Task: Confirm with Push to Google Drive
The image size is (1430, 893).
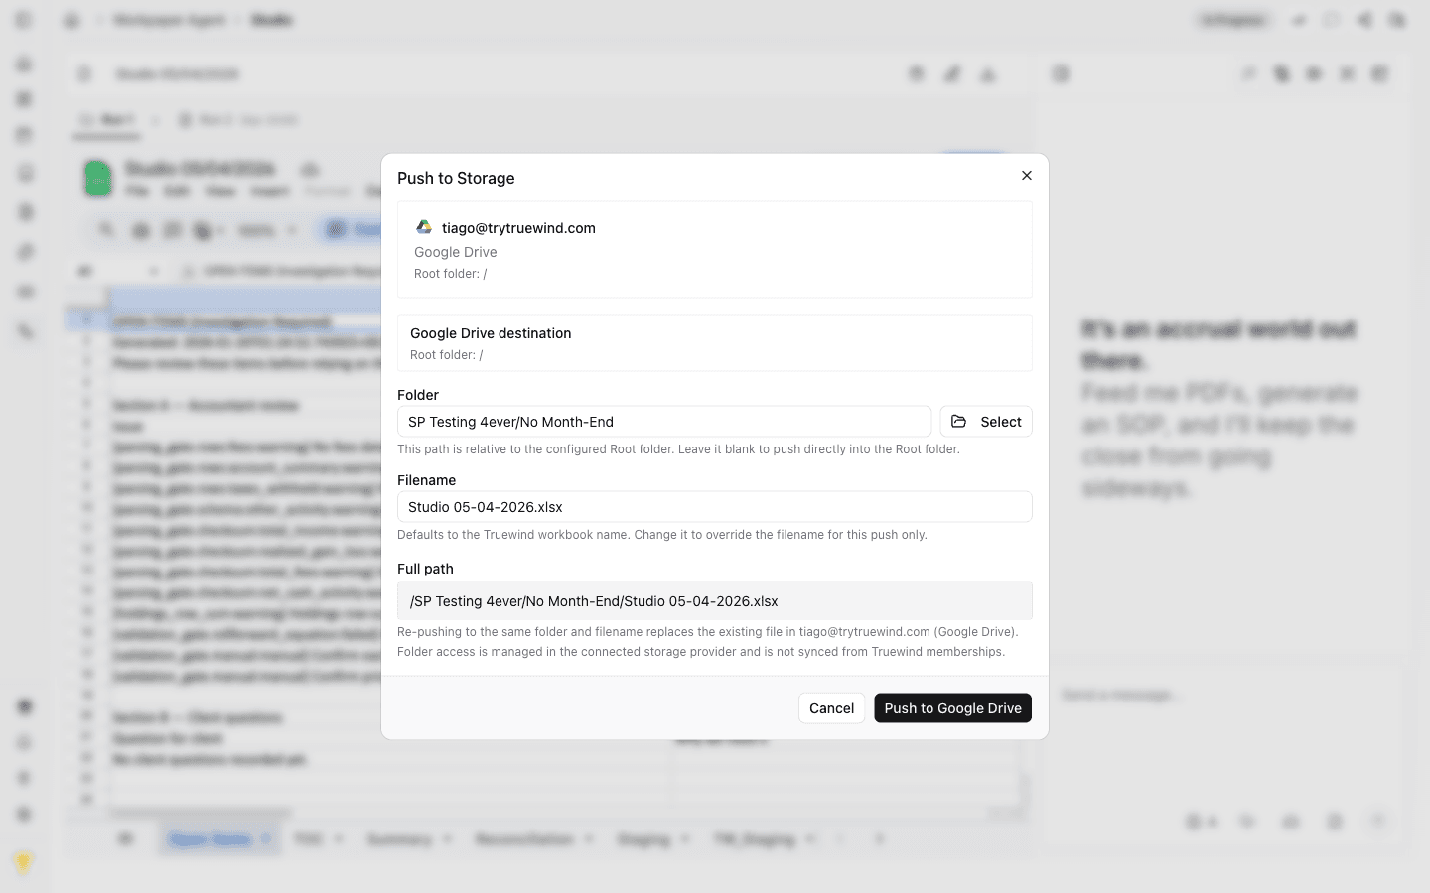Action: point(952,708)
